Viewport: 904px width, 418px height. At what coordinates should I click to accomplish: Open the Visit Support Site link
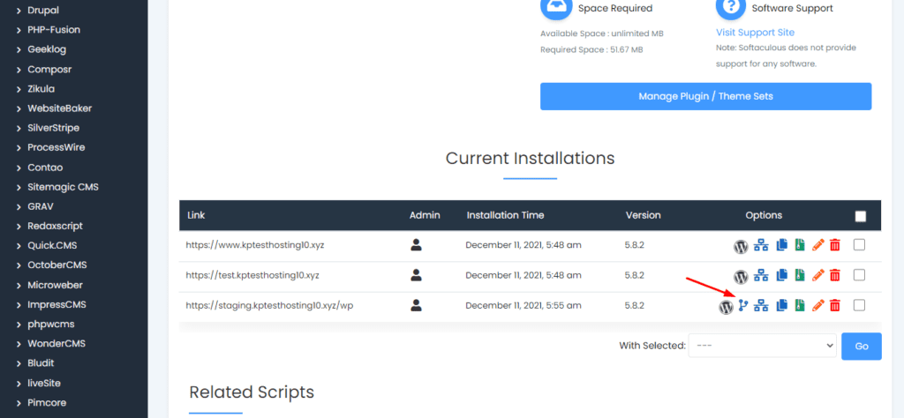[755, 33]
